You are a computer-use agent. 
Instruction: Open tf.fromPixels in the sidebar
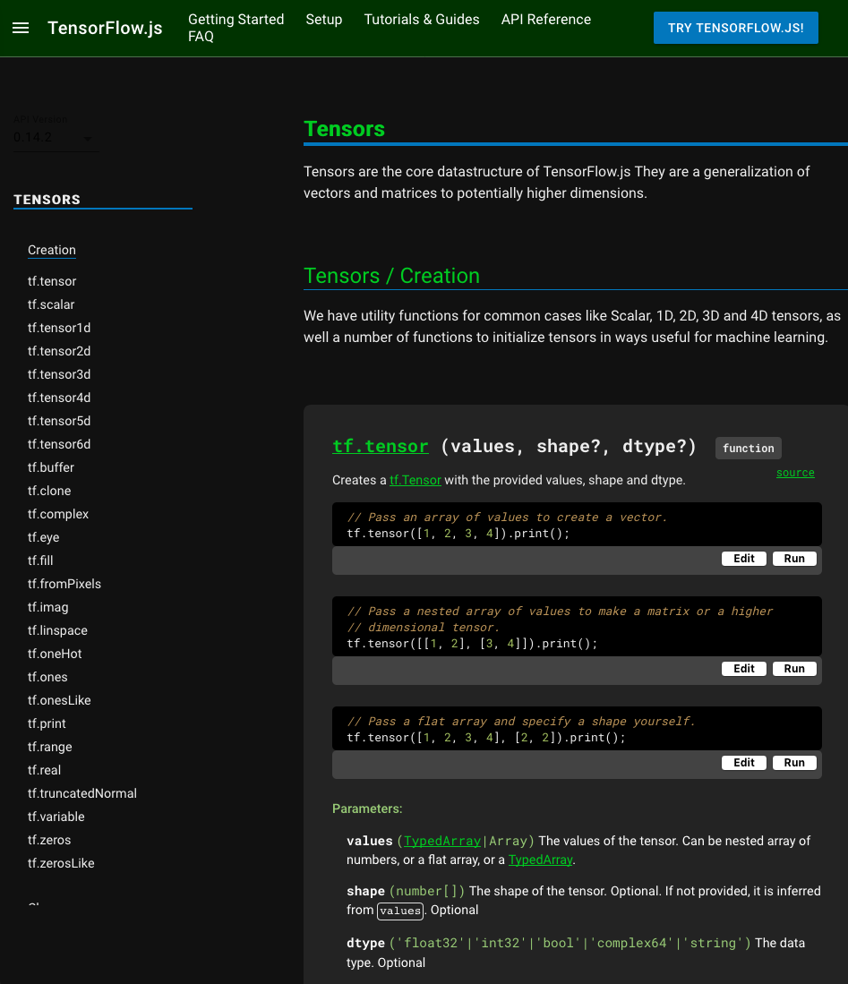click(x=64, y=584)
